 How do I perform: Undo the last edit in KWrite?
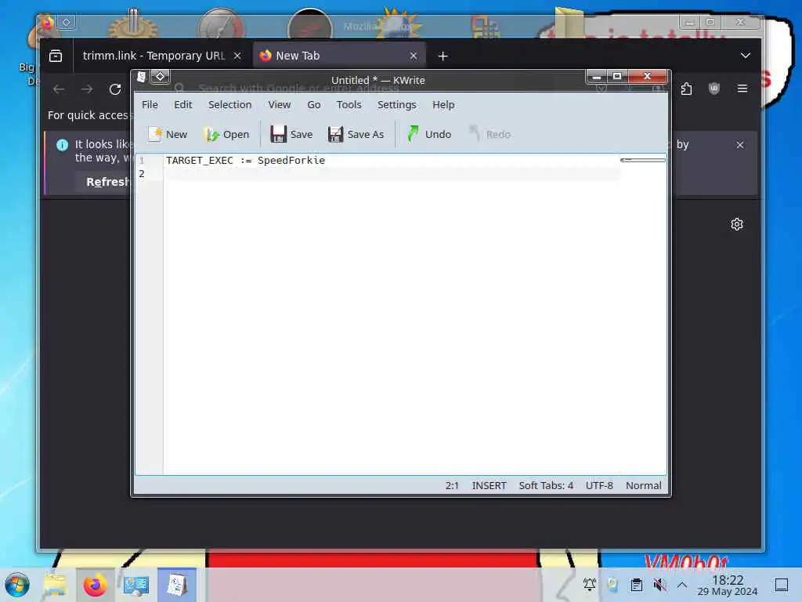tap(430, 134)
